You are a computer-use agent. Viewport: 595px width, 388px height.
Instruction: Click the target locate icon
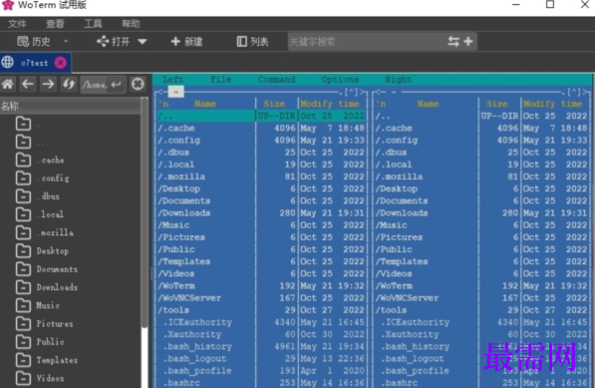138,84
